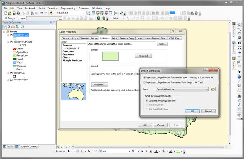Open the Drawing dropdown menu

tap(61, 151)
